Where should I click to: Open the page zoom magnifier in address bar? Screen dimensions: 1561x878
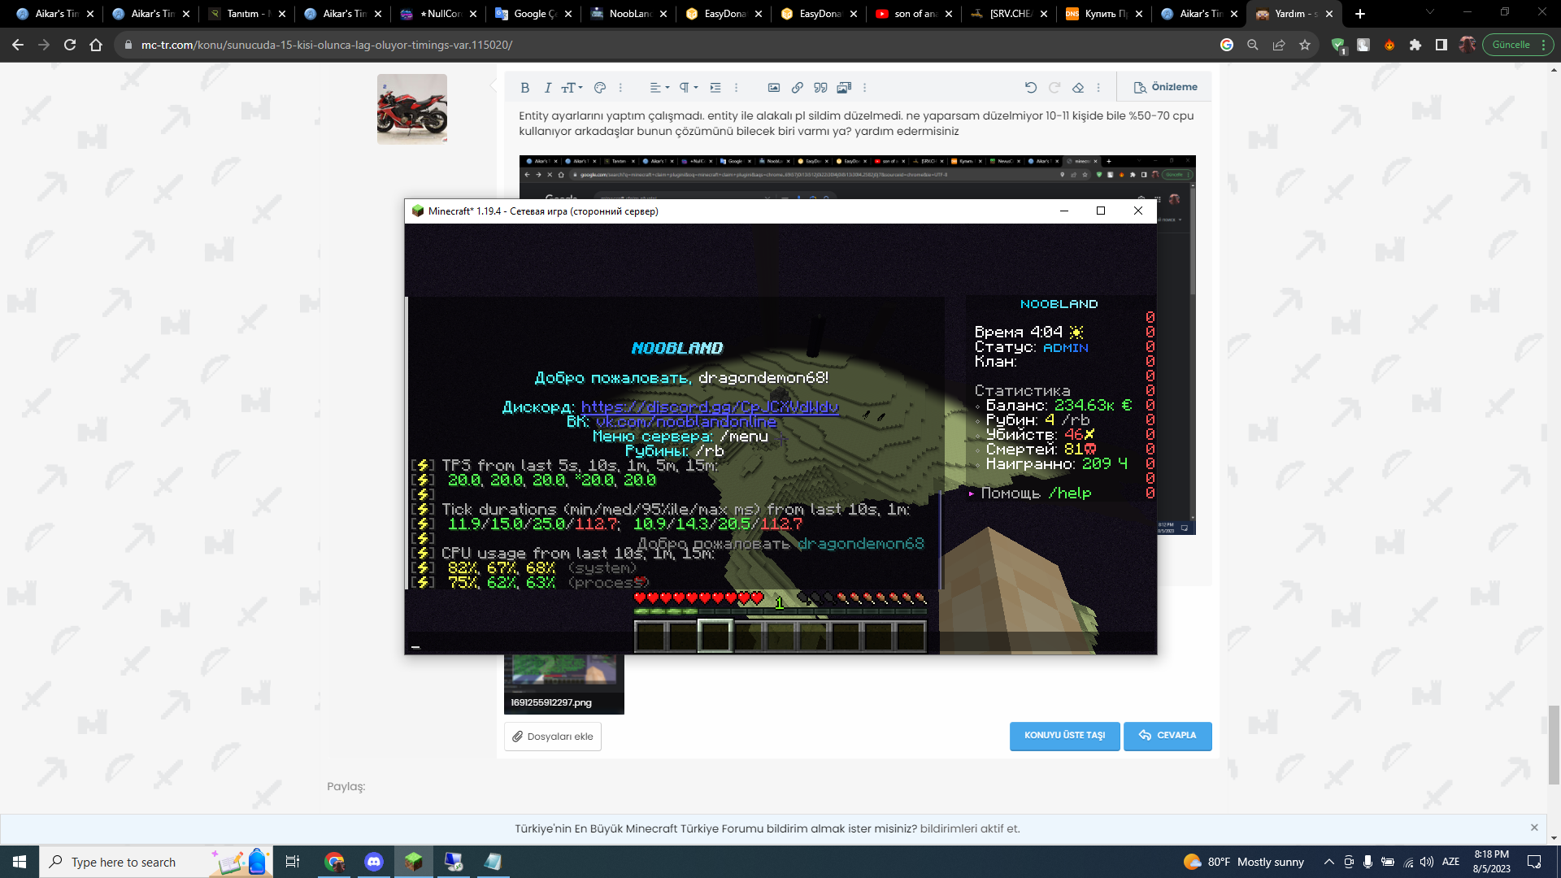[x=1253, y=45]
